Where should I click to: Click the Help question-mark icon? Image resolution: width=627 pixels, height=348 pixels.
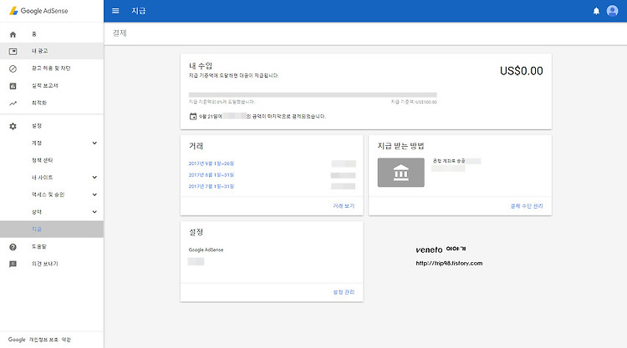click(x=13, y=247)
